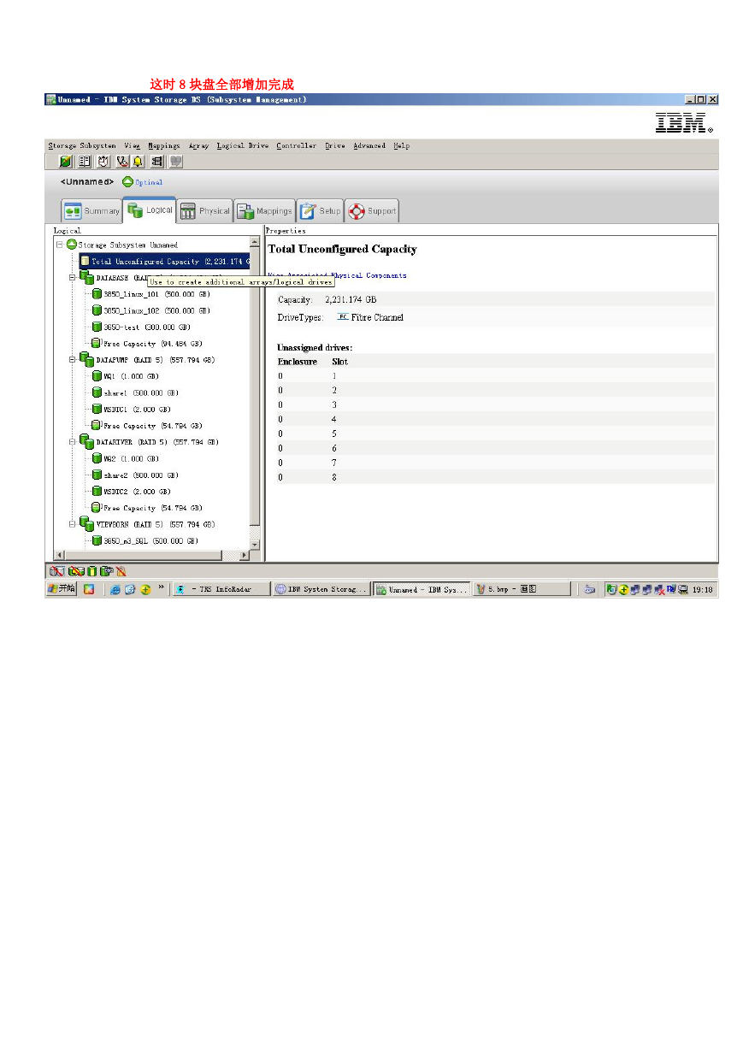Screen dimensions: 743x1050
Task: Collapse the DATAPUMP array node
Action: click(73, 360)
